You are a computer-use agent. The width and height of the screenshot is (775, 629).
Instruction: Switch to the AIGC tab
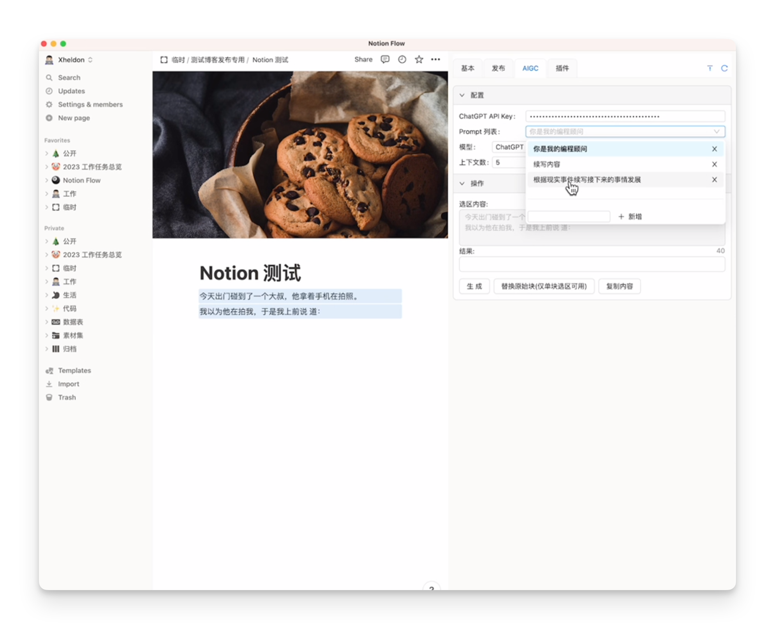(x=530, y=69)
